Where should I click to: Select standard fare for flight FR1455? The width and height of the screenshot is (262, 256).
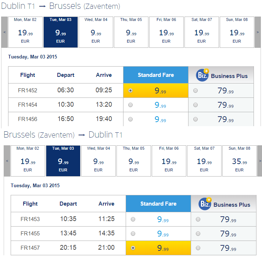point(133,234)
